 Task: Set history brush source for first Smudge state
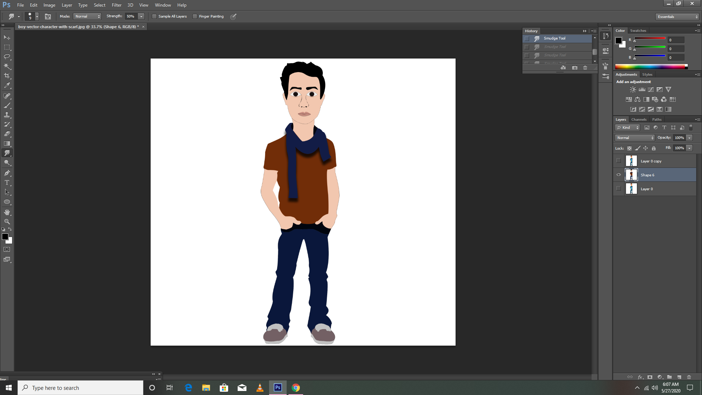(x=527, y=38)
